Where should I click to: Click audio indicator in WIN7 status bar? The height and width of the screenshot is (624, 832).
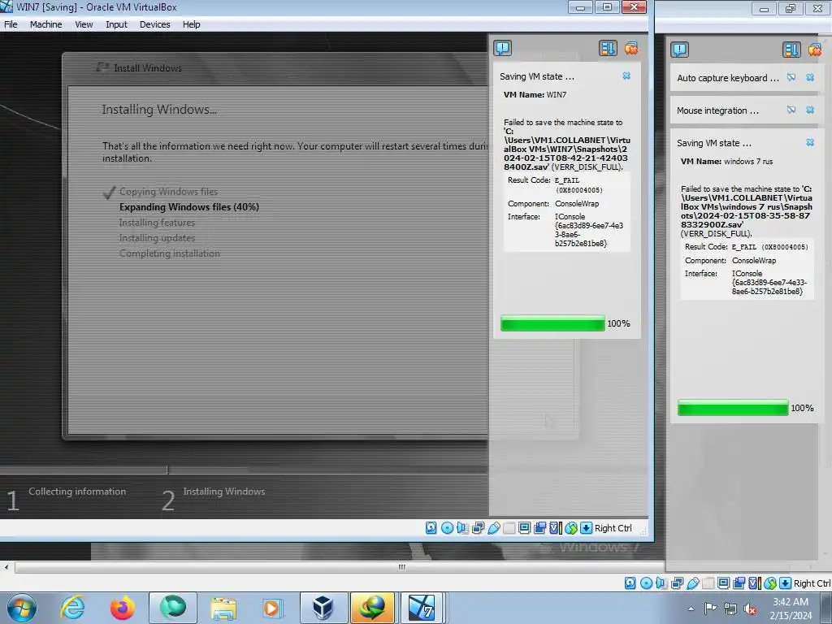pos(462,528)
